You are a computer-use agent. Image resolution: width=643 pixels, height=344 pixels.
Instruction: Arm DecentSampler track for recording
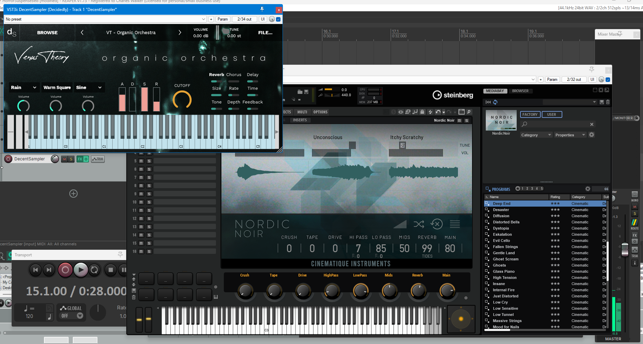pyautogui.click(x=8, y=159)
